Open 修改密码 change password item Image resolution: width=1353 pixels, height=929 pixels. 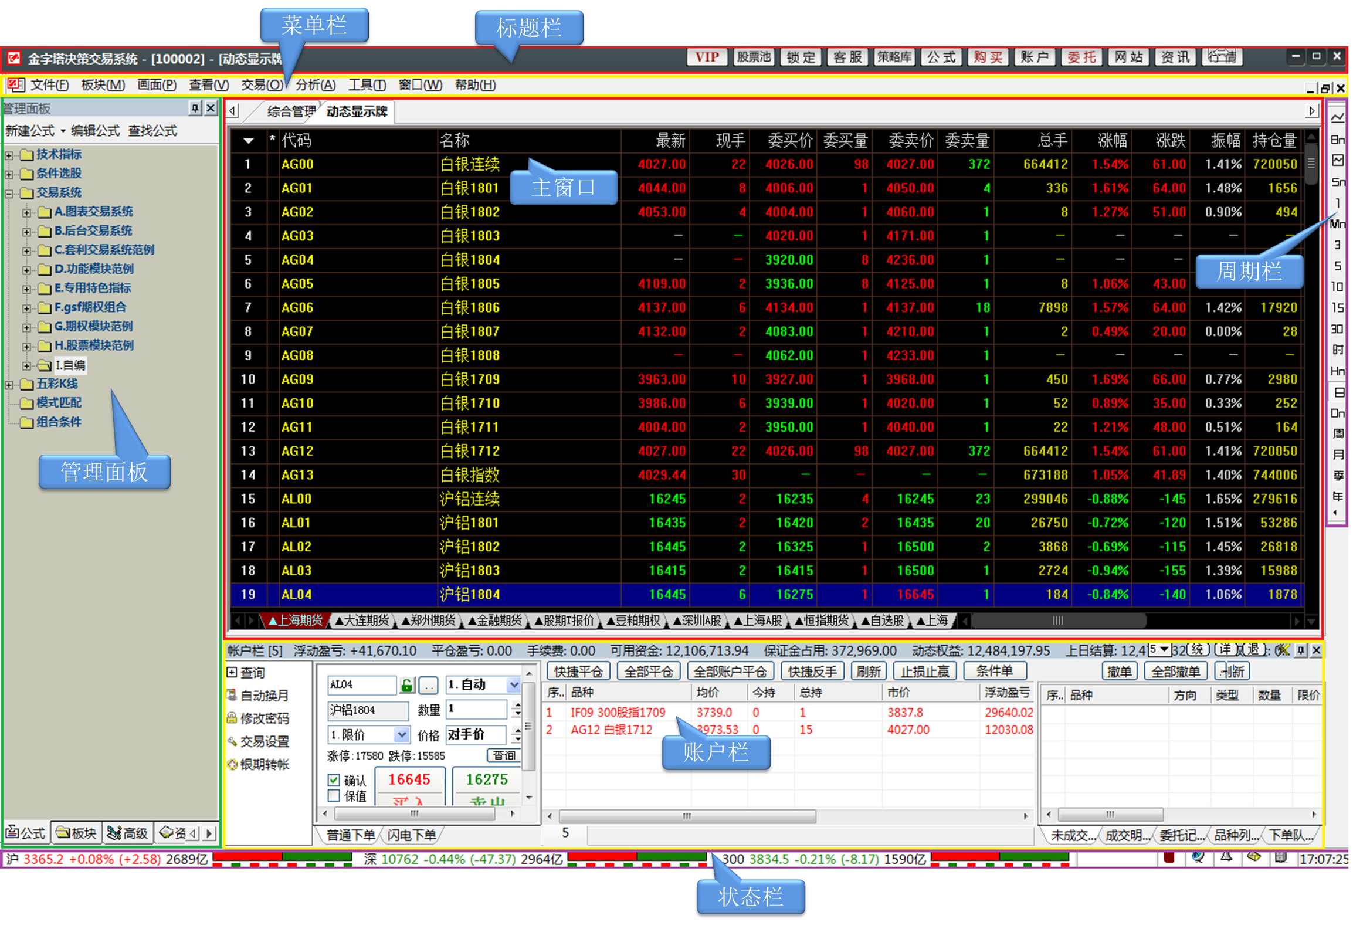[x=258, y=718]
